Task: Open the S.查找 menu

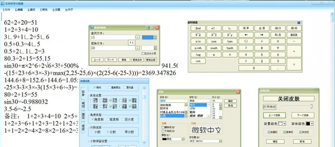Action: [x=31, y=10]
